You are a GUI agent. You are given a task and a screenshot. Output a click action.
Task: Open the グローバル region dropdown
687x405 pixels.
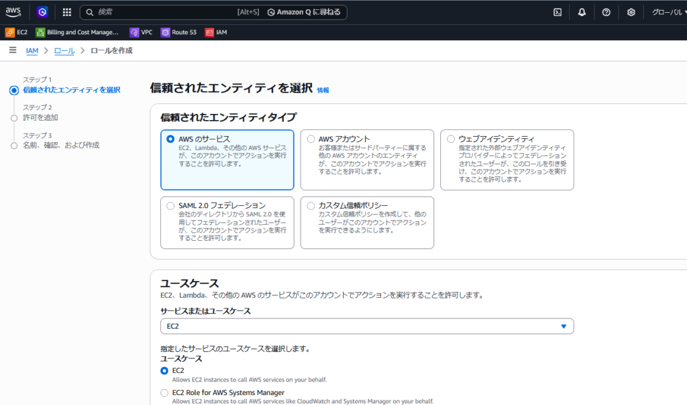pos(666,12)
